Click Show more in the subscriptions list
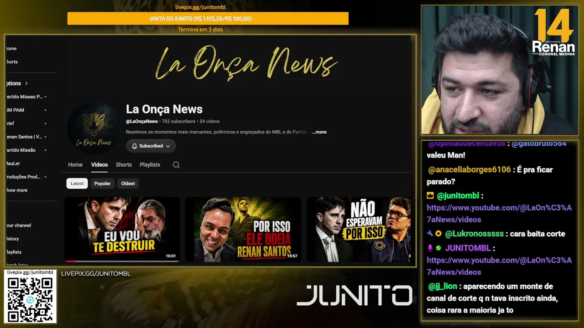 pos(17,190)
